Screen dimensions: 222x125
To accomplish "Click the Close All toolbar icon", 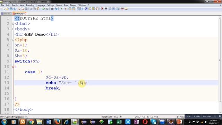I will pyautogui.click(x=22, y=9).
